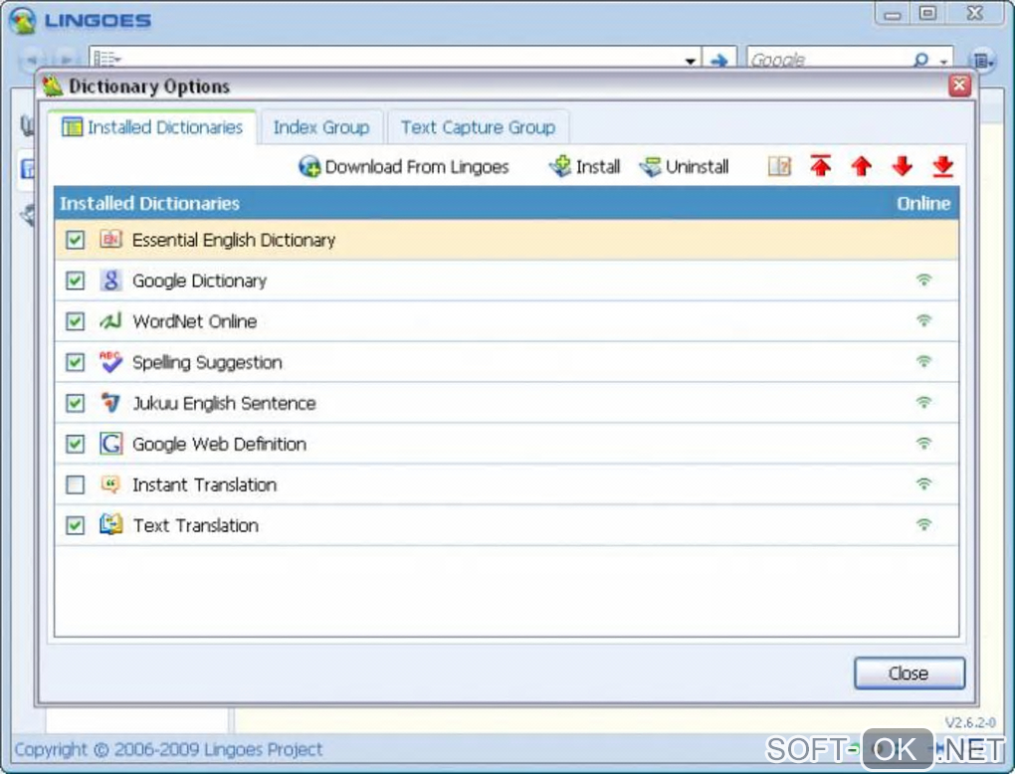Select Instant Translation row text
1015x774 pixels.
pyautogui.click(x=205, y=484)
